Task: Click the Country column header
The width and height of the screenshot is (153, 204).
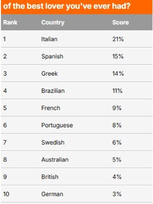Action: tap(53, 23)
